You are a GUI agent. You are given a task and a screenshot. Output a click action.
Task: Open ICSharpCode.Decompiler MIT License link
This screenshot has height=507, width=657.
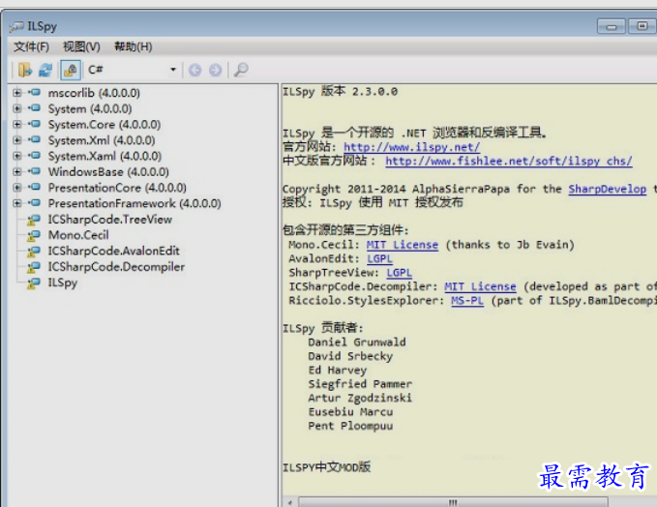click(480, 286)
